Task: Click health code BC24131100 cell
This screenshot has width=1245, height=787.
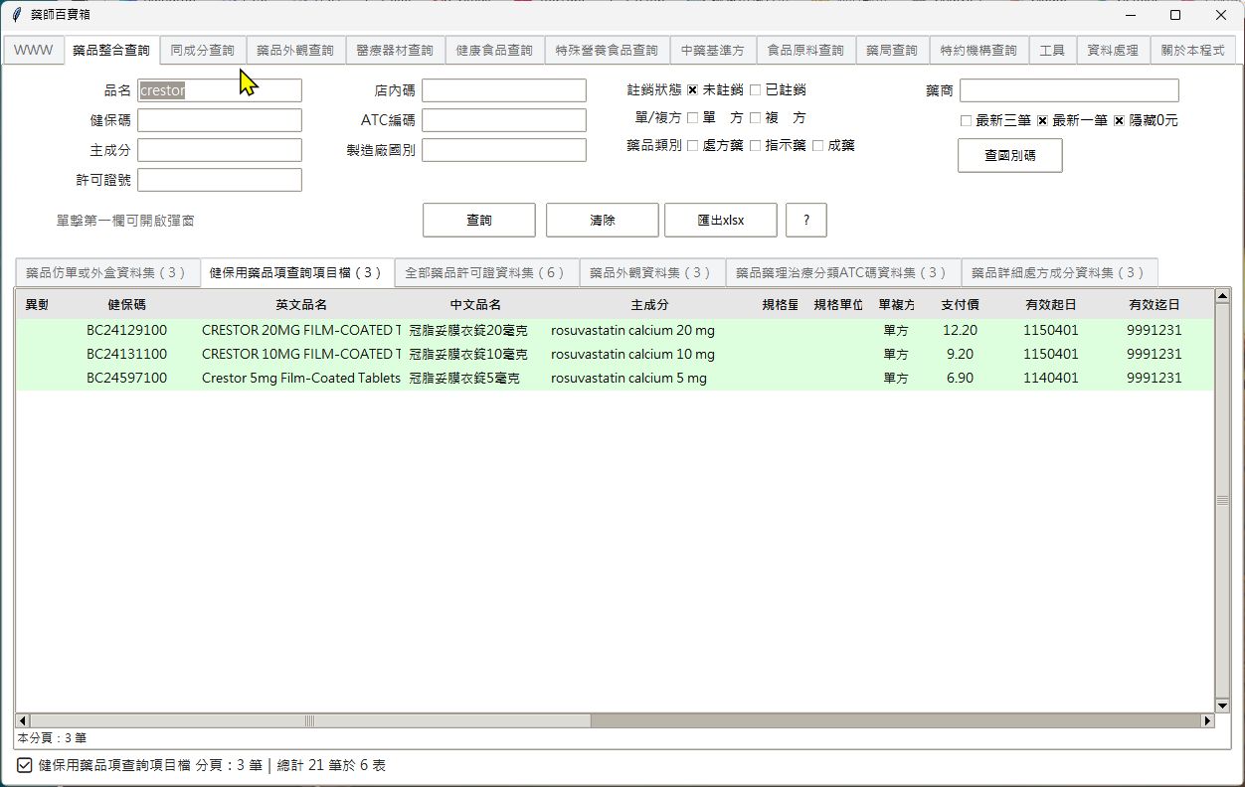Action: pos(127,354)
